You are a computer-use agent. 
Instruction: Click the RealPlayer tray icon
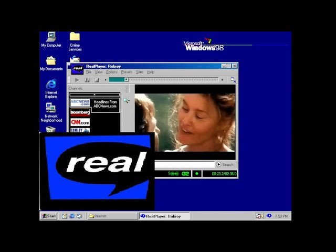tap(269, 216)
